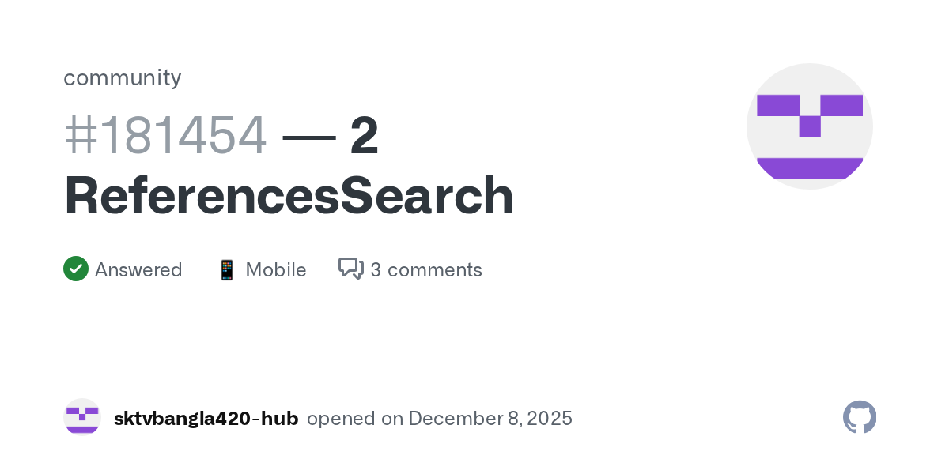The image size is (949, 474).
Task: Open the community repository link
Action: coord(123,77)
